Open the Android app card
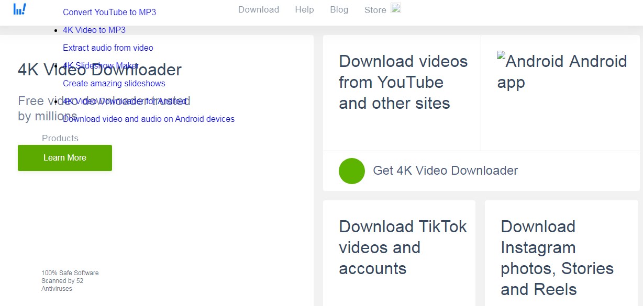This screenshot has width=643, height=306. coord(560,93)
